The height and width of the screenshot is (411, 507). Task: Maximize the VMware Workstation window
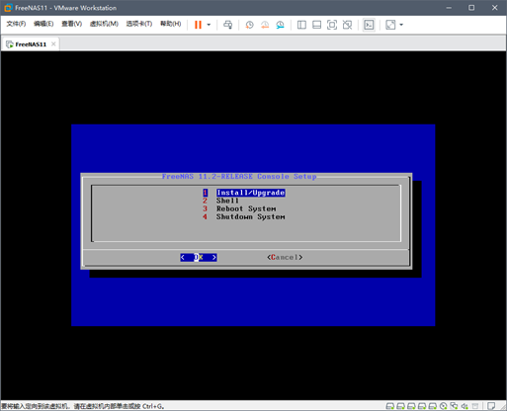pyautogui.click(x=471, y=8)
